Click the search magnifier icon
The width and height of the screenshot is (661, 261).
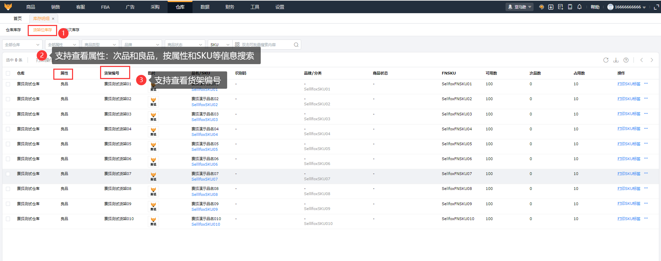(x=296, y=45)
